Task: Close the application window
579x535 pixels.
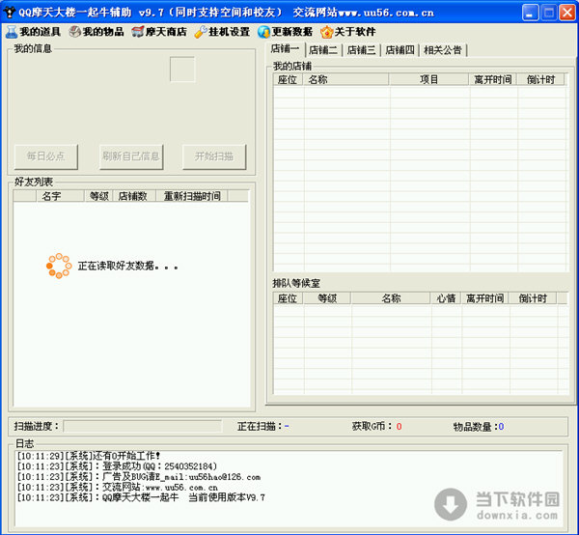Action: (567, 13)
